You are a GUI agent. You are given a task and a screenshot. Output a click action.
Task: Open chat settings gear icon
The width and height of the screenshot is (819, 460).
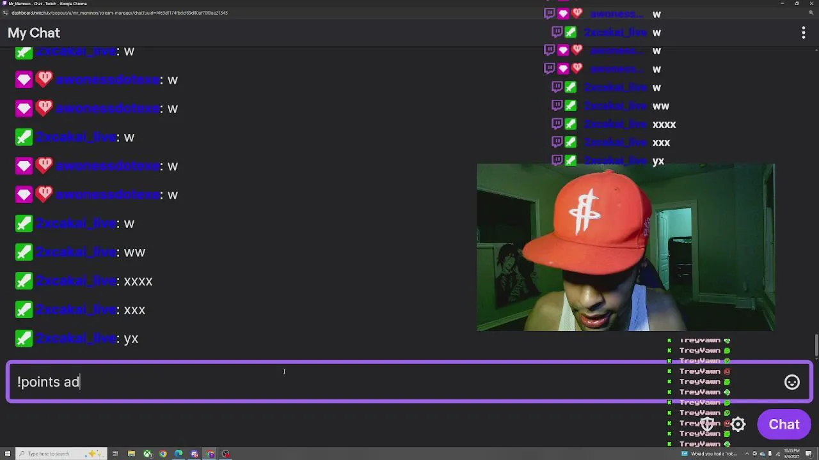(738, 424)
